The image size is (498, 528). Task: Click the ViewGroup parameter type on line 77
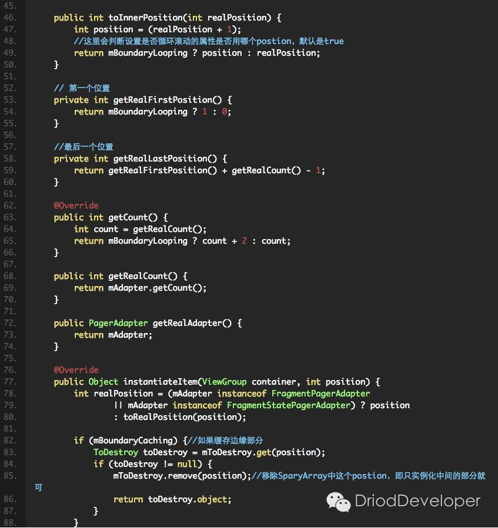[224, 382]
